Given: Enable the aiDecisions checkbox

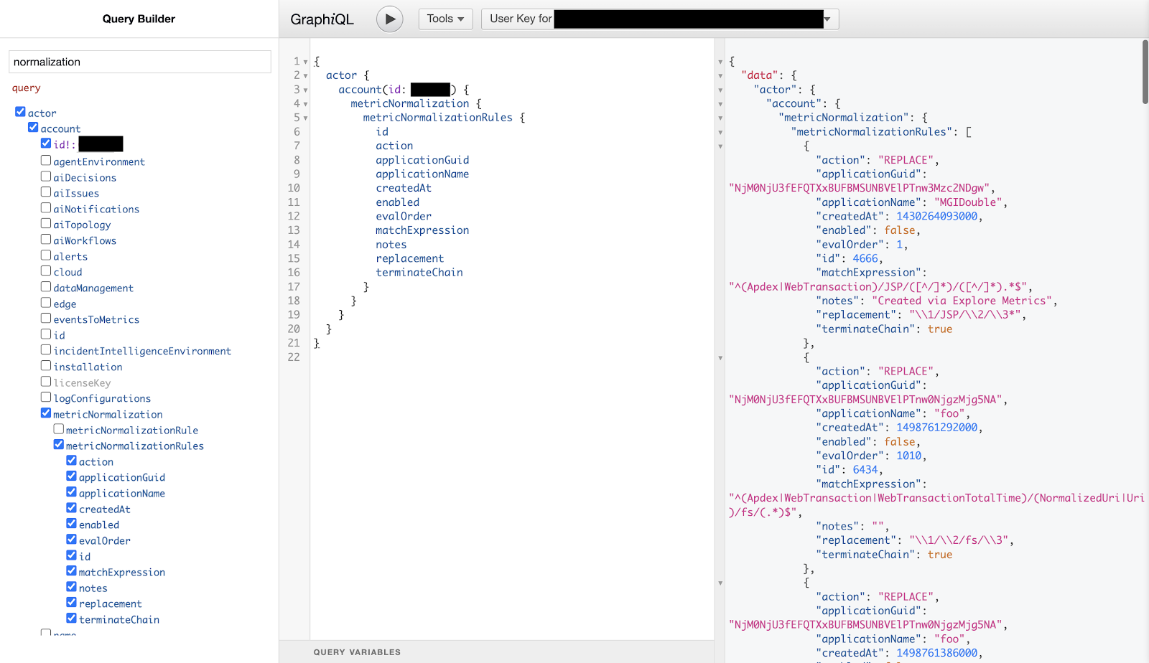Looking at the screenshot, I should click(46, 177).
